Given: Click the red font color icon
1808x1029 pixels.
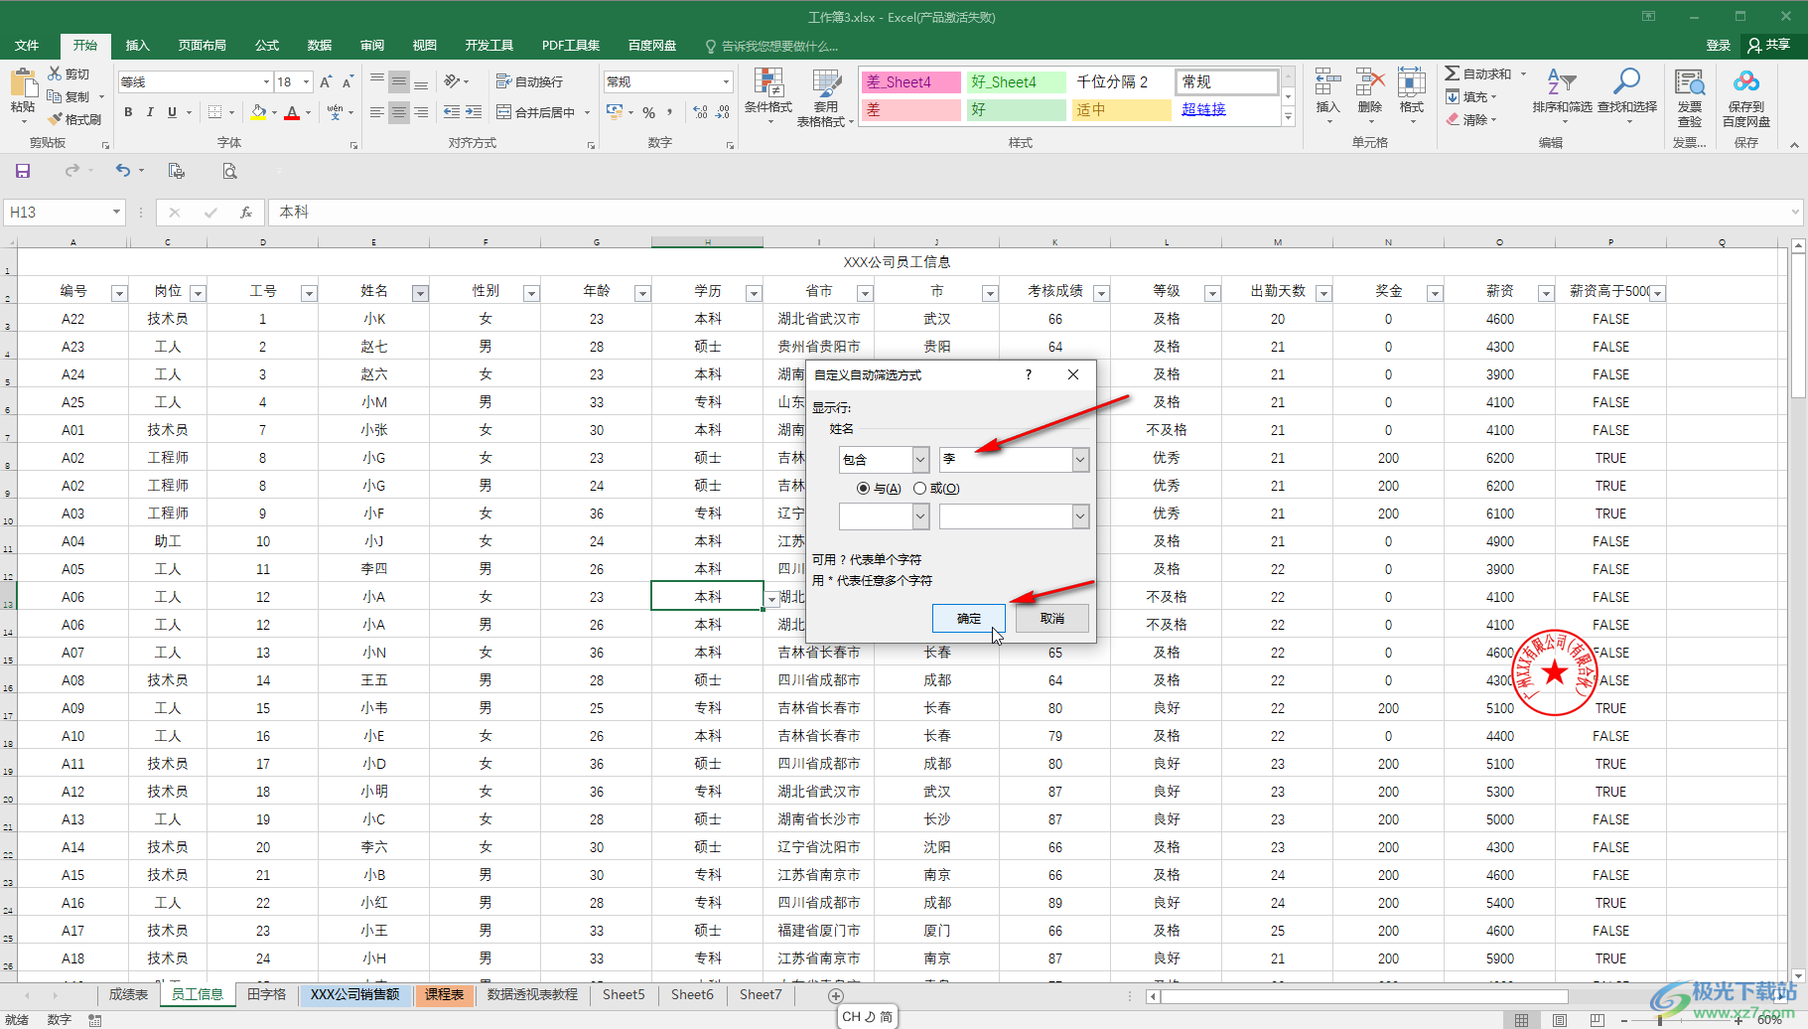Looking at the screenshot, I should click(292, 113).
